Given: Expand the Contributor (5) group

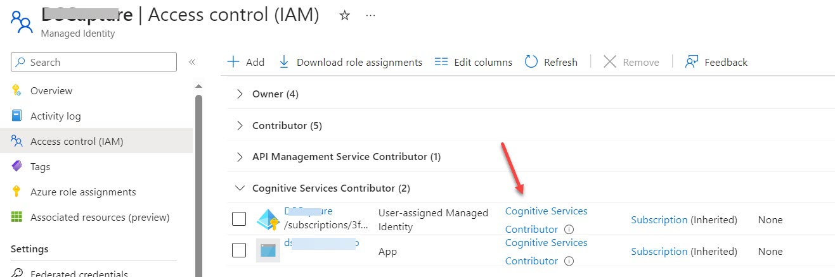Looking at the screenshot, I should (x=240, y=125).
